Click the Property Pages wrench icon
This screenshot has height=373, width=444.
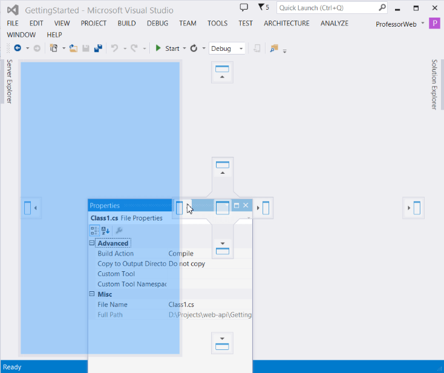pyautogui.click(x=119, y=231)
